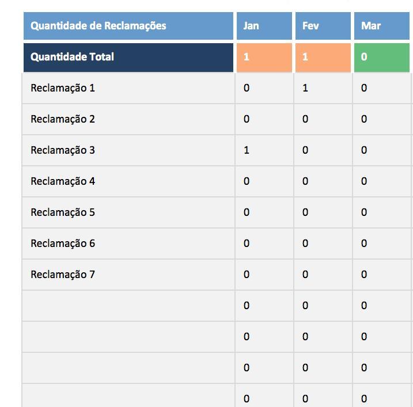The width and height of the screenshot is (413, 407).
Task: Click the orange Jan total cell
Action: (x=264, y=57)
